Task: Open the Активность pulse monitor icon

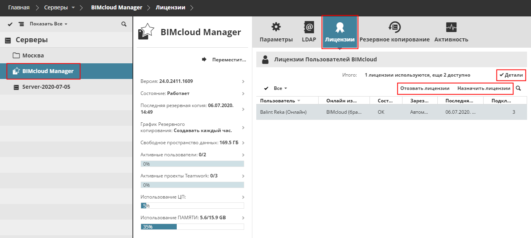Action: (451, 27)
